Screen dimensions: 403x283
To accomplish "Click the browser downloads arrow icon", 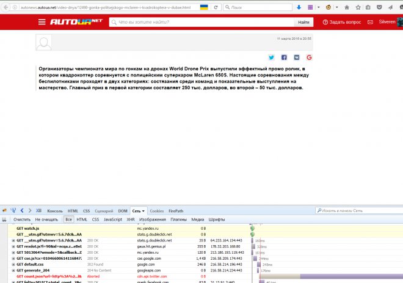I will pos(298,7).
